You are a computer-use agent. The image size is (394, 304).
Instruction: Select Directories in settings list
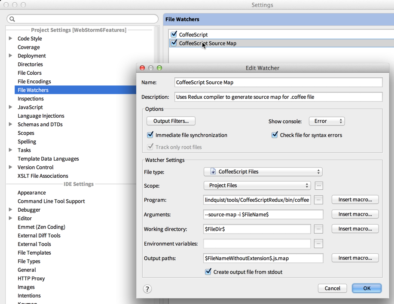[30, 64]
